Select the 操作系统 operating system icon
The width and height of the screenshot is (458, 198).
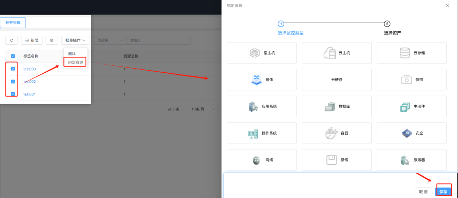click(x=253, y=133)
